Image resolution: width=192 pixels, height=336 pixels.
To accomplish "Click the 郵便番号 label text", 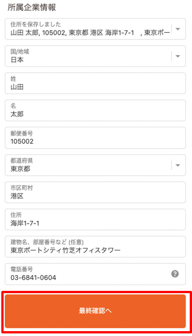I will pos(21,133).
